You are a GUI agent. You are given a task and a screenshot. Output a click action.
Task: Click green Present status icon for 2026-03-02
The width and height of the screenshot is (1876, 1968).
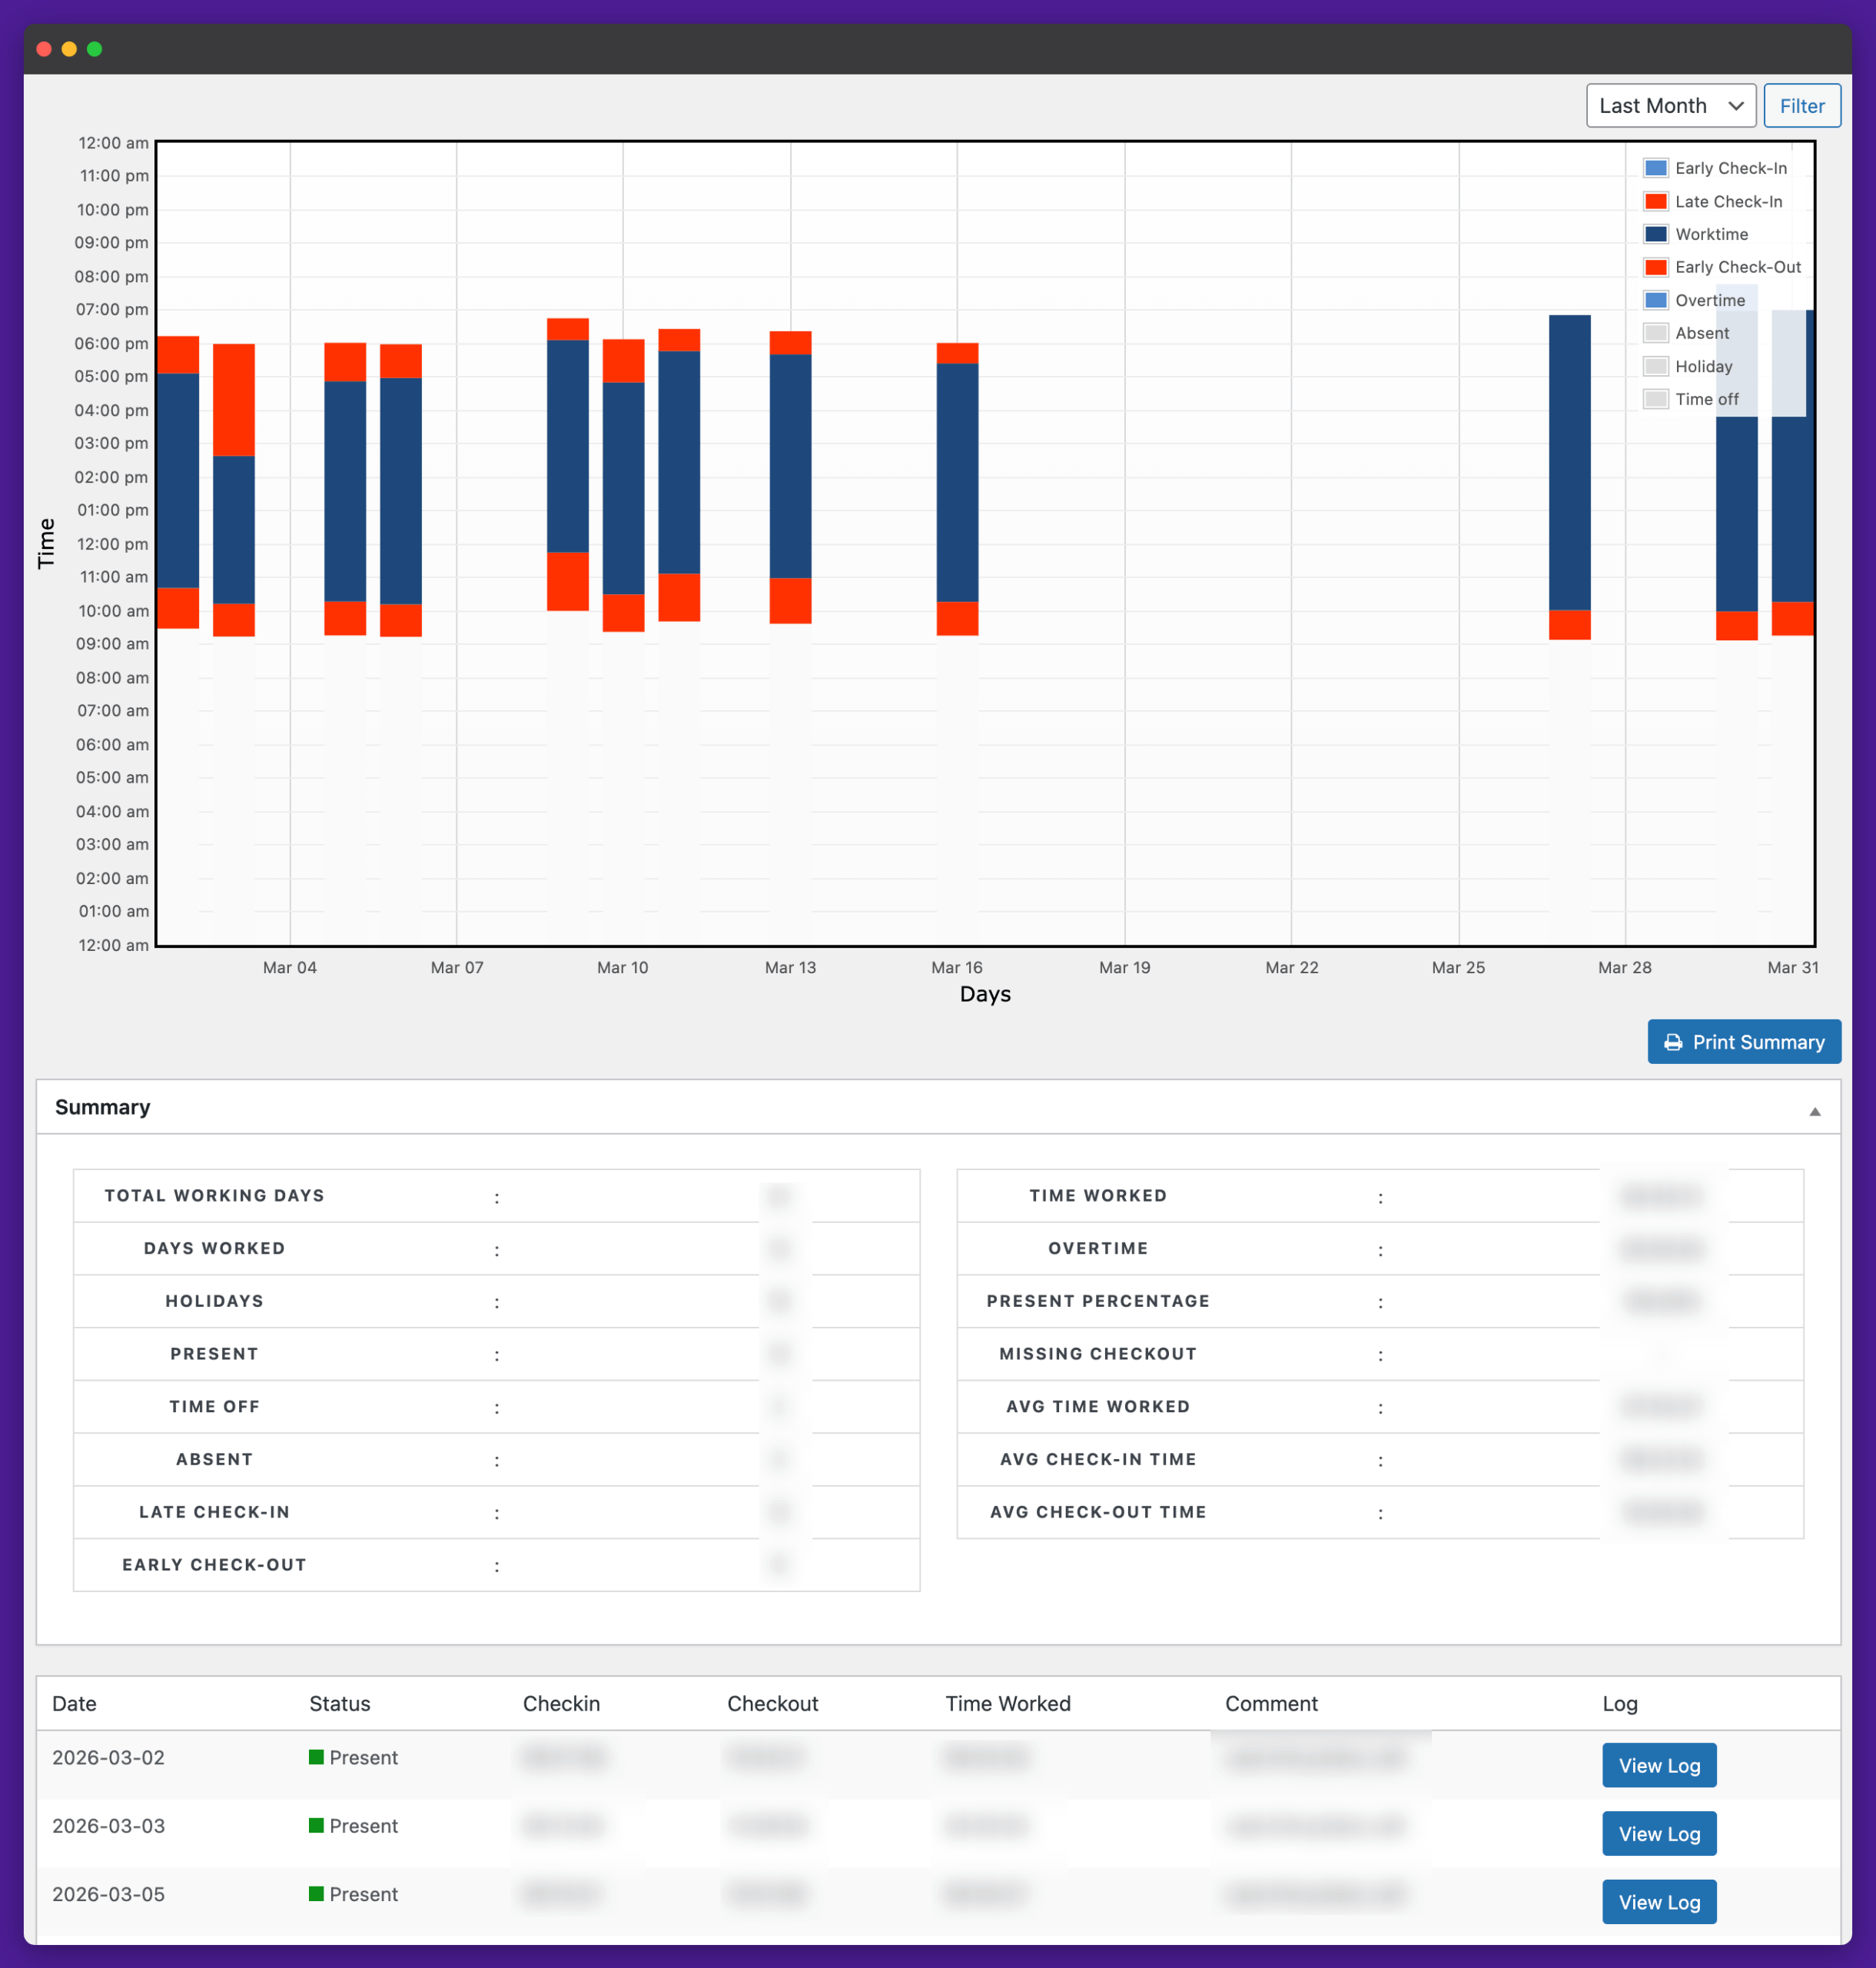point(316,1757)
